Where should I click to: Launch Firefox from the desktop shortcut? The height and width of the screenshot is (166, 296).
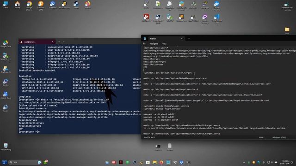point(87,5)
